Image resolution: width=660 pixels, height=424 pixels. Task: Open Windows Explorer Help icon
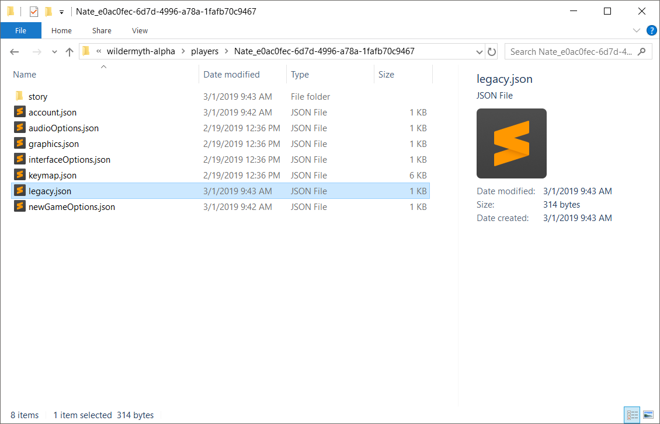[651, 30]
